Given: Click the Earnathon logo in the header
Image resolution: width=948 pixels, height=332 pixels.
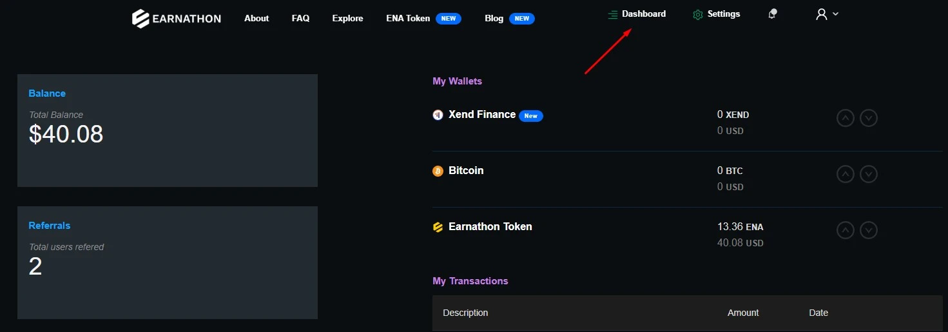Looking at the screenshot, I should (x=177, y=19).
